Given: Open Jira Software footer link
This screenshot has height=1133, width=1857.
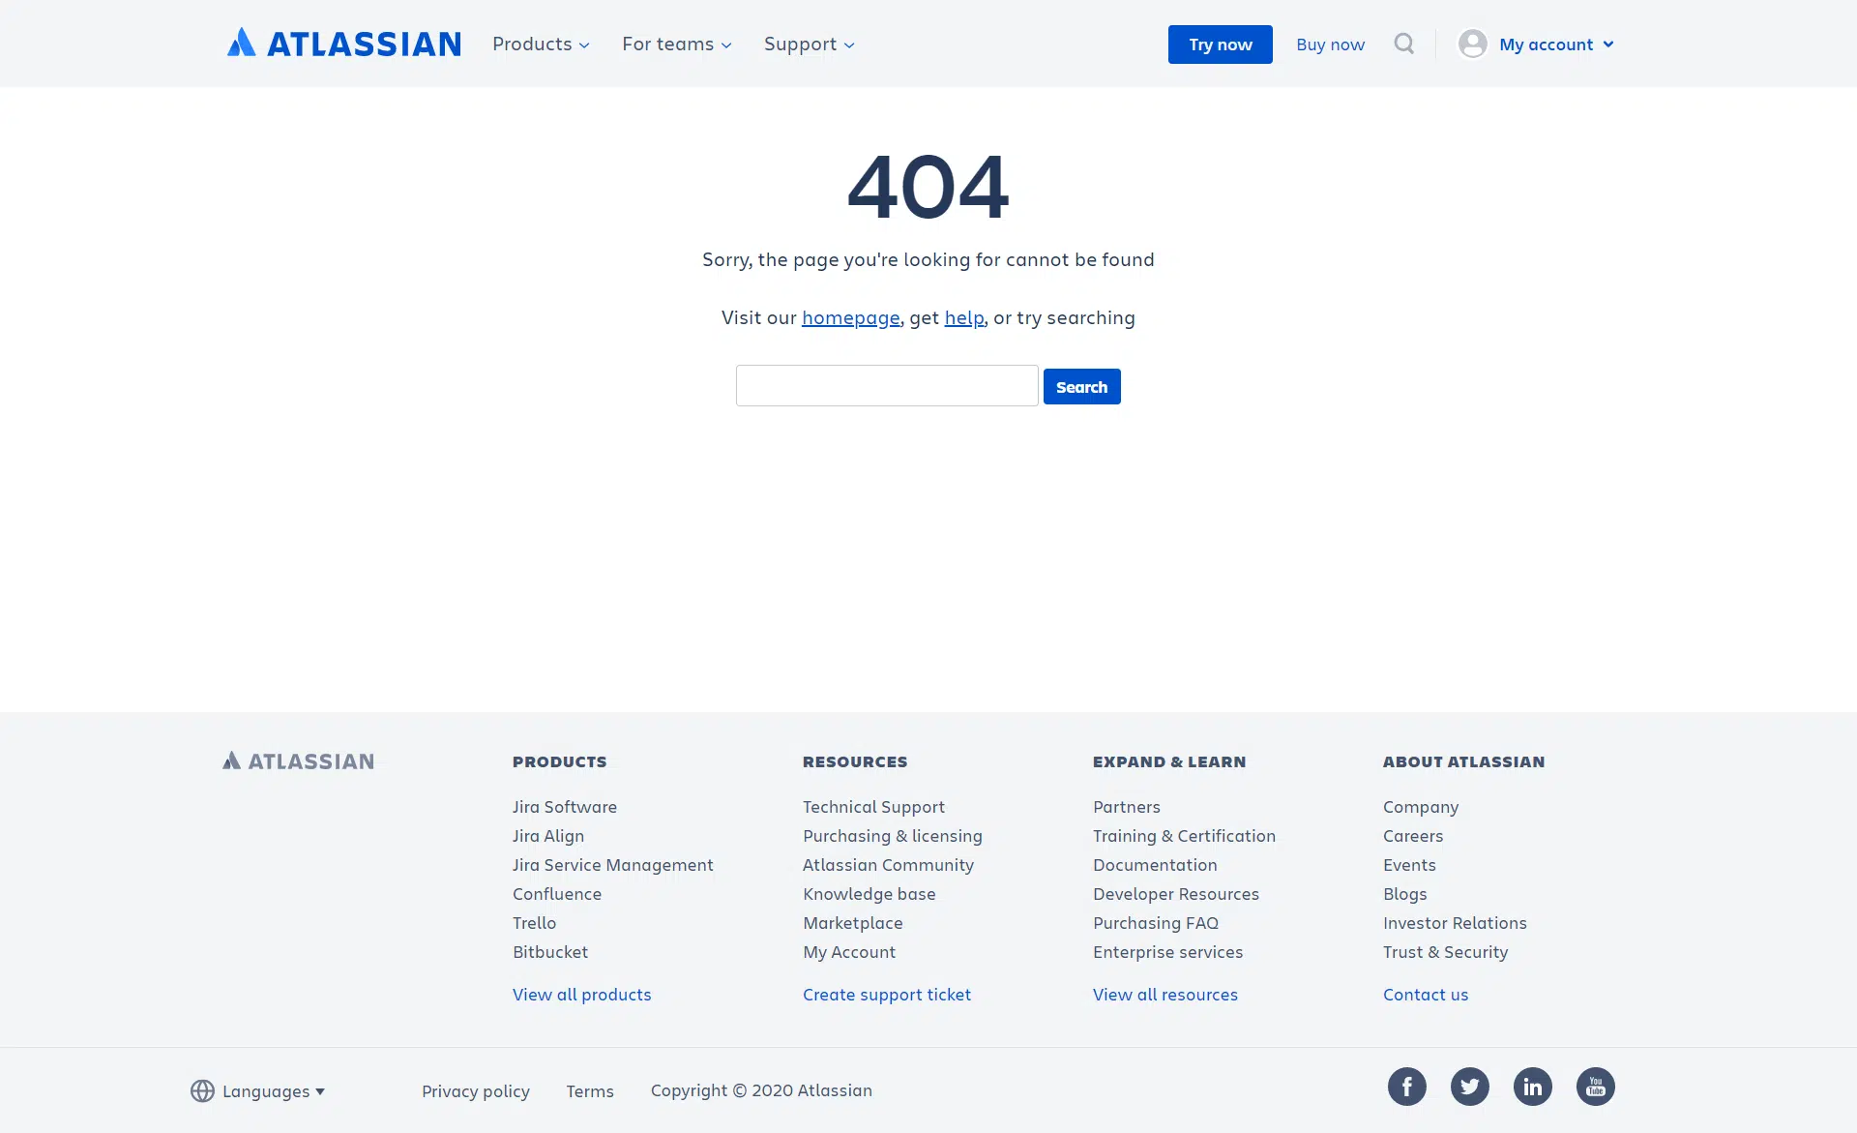Looking at the screenshot, I should click(565, 807).
